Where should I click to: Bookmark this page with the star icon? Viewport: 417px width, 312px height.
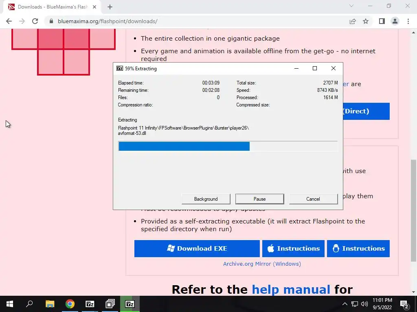click(366, 21)
